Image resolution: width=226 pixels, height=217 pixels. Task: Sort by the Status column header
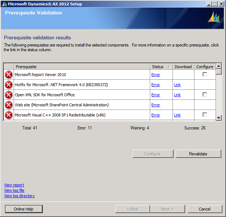[x=161, y=67]
